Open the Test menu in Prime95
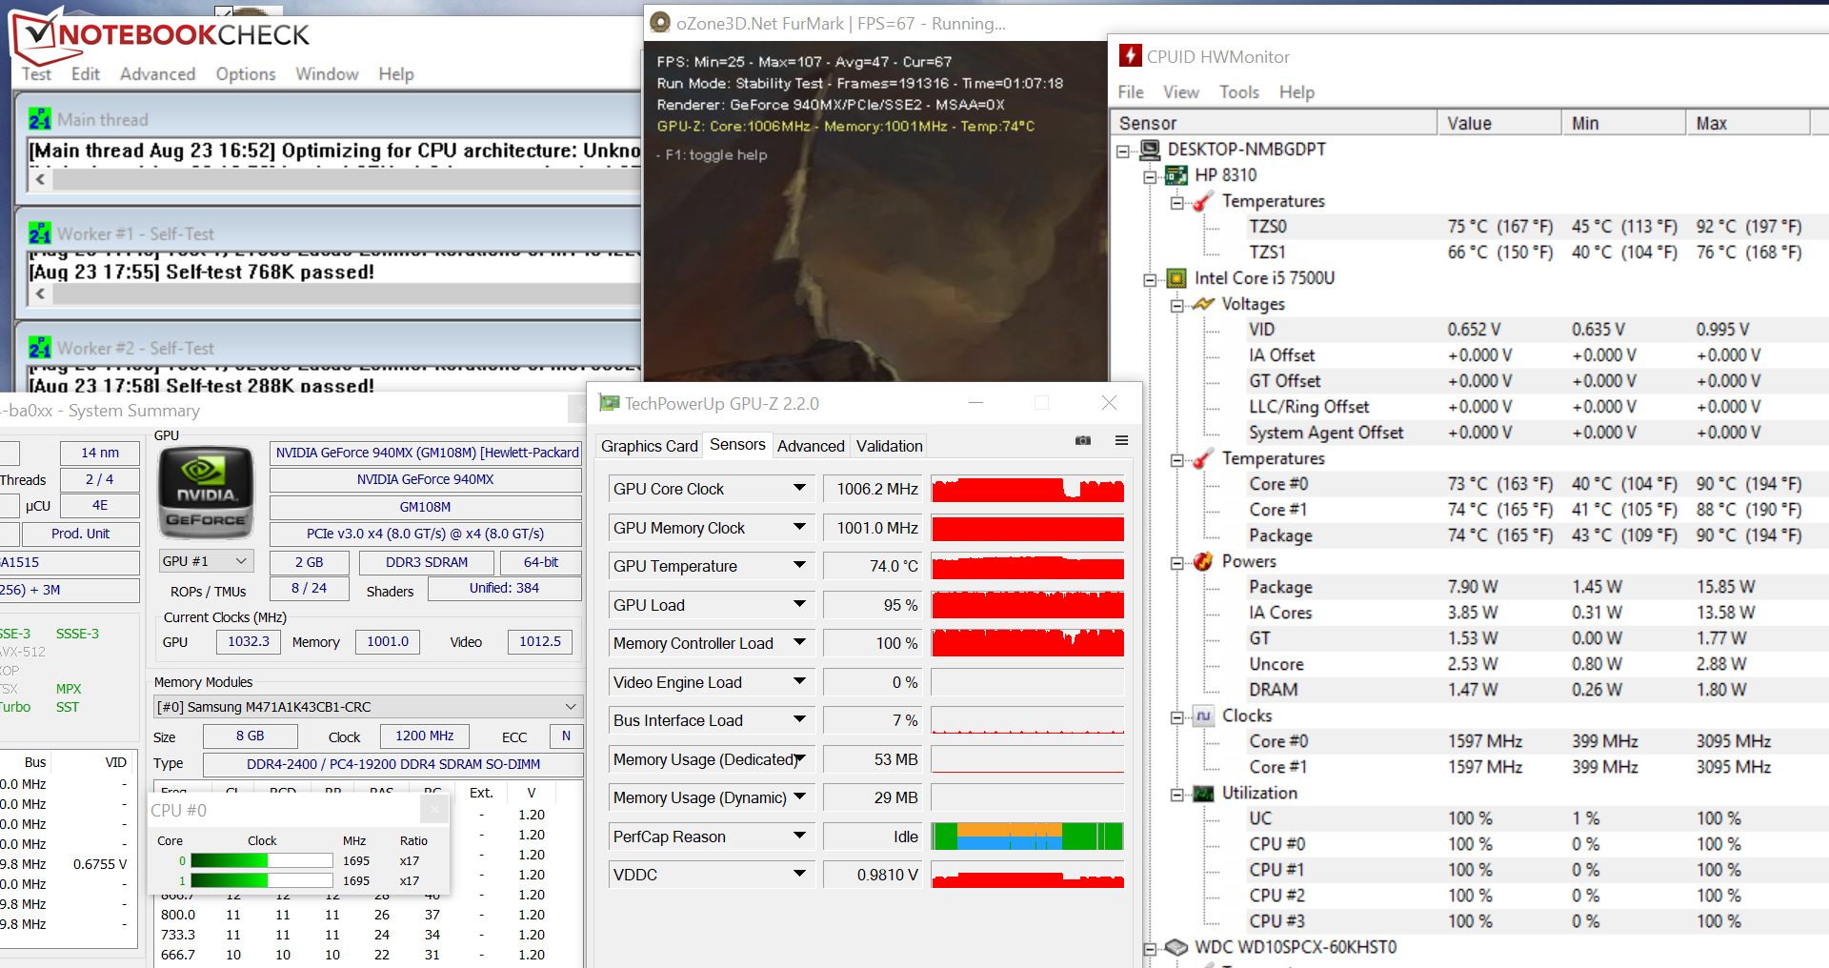Viewport: 1829px width, 968px height. (36, 74)
